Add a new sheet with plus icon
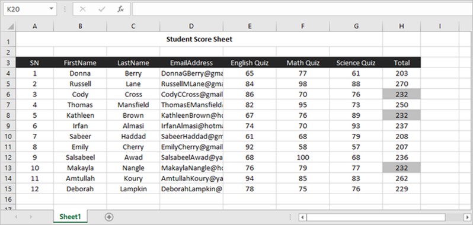The width and height of the screenshot is (473, 225). (x=109, y=217)
